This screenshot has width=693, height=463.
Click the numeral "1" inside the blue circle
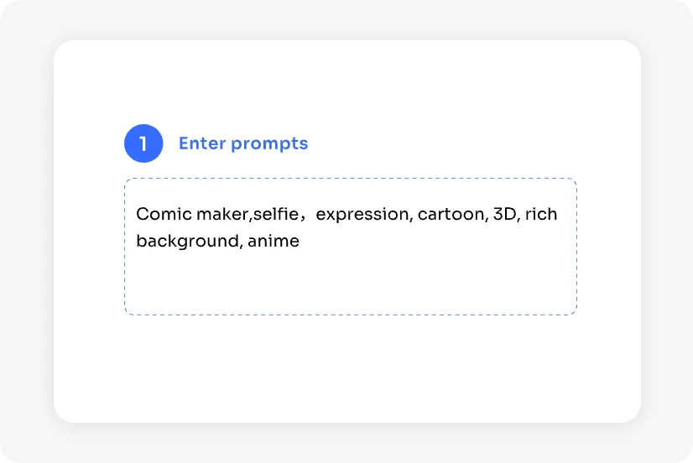coord(143,143)
